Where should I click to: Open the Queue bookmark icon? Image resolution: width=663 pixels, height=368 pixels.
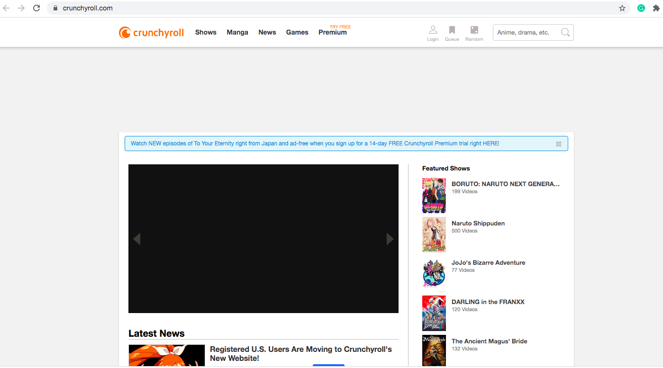coord(452,33)
